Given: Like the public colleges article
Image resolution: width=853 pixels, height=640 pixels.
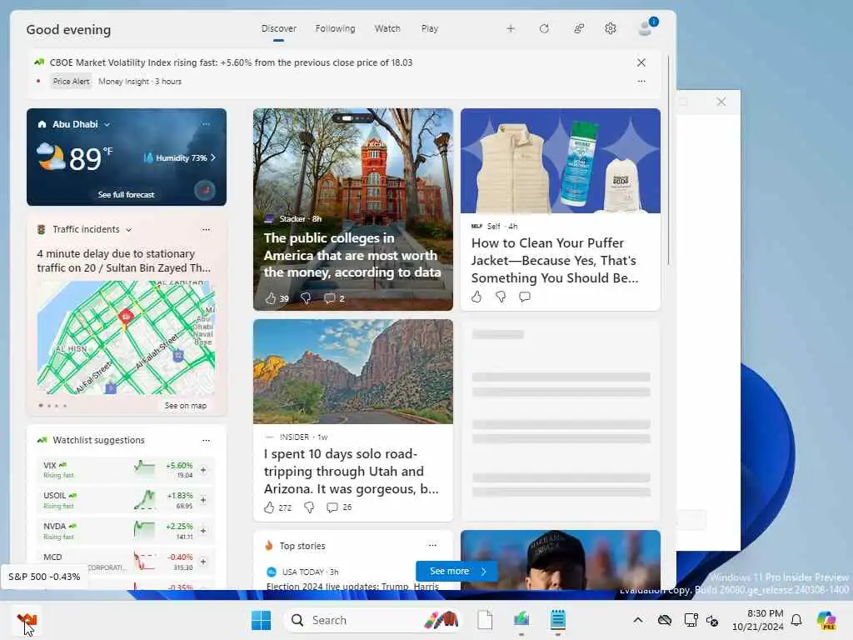Looking at the screenshot, I should pyautogui.click(x=271, y=298).
